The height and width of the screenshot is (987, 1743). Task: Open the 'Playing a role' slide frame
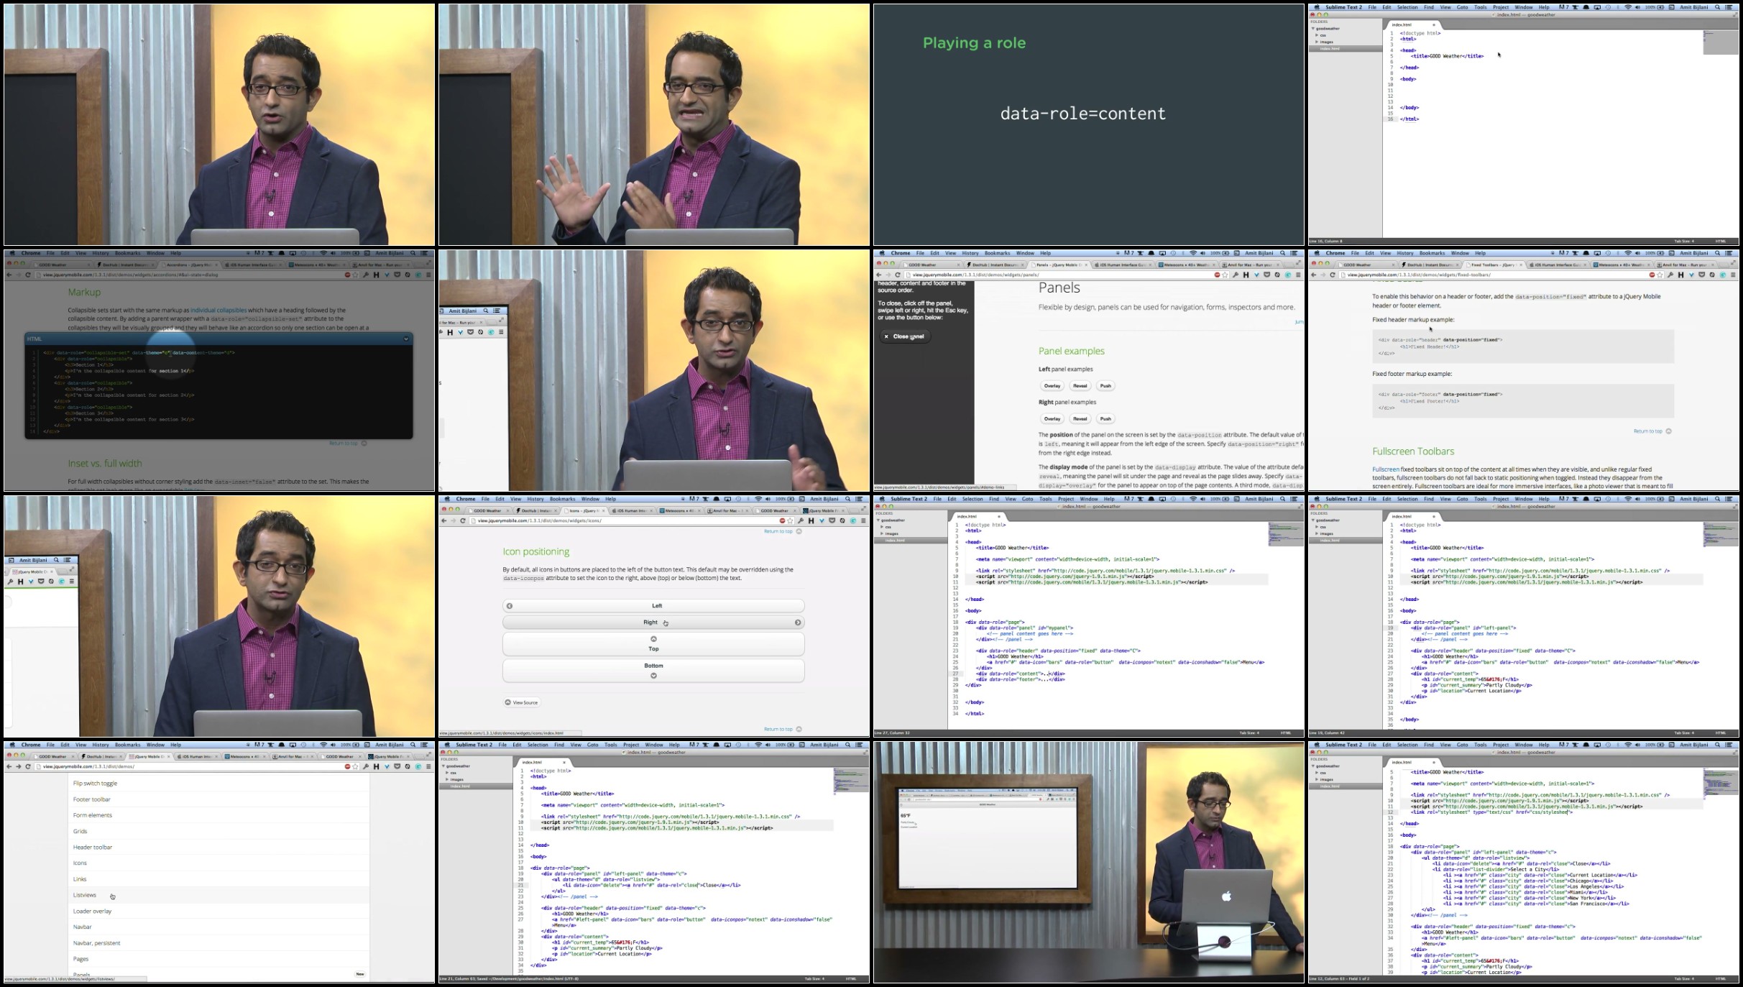click(x=1088, y=125)
